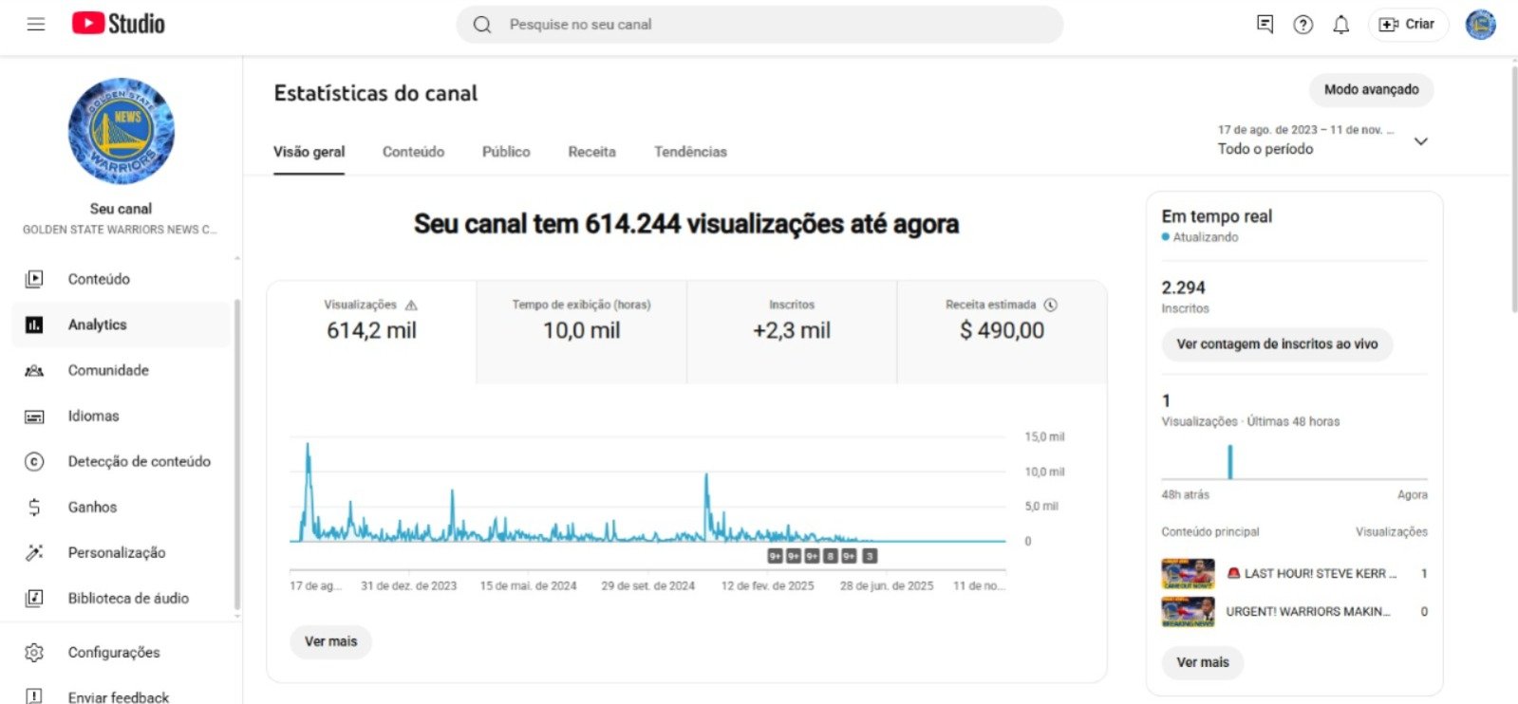The width and height of the screenshot is (1518, 704).
Task: Click Ver mais in Em tempo real card
Action: (1203, 662)
